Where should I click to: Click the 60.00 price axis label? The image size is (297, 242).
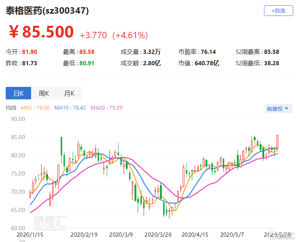(x=18, y=228)
